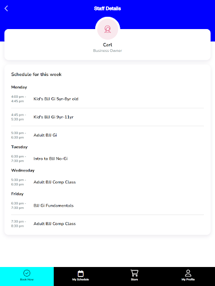This screenshot has height=286, width=215.
Task: Select Kid's BJJ Gi 9yr-11yr class
Action: click(107, 117)
